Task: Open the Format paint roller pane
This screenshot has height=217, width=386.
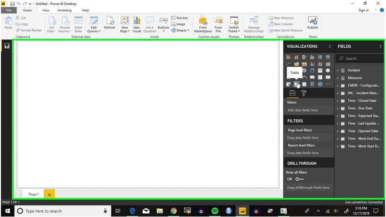Action: [304, 93]
